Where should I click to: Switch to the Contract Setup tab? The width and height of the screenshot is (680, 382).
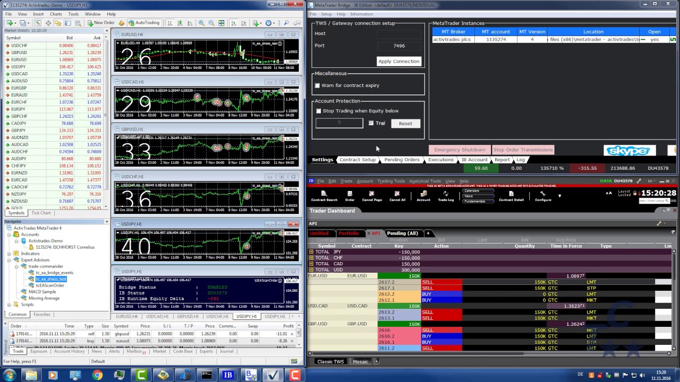coord(358,160)
